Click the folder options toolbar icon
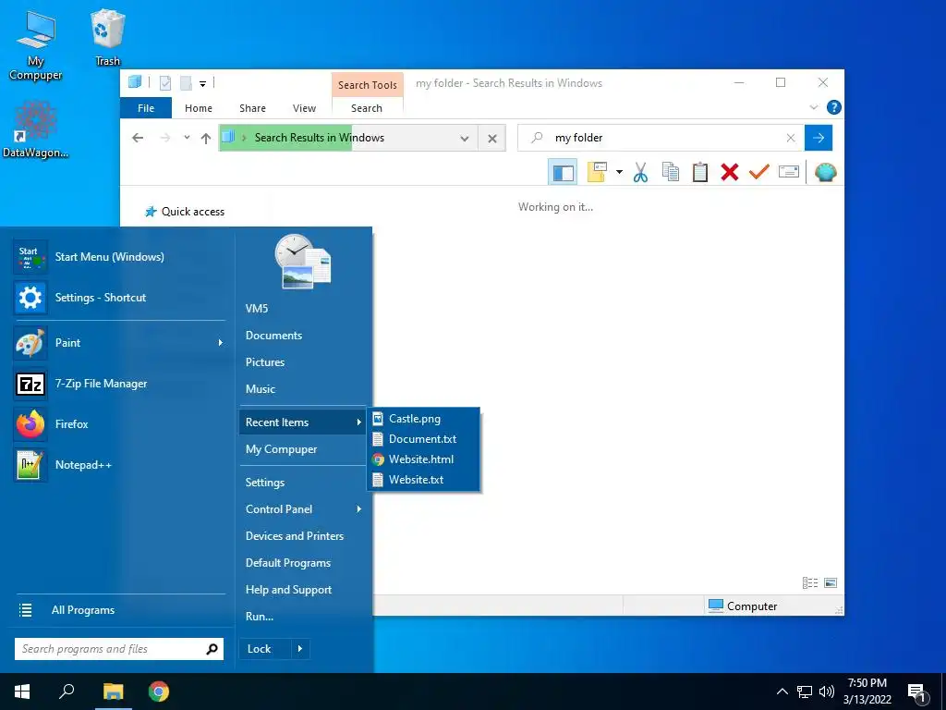946x710 pixels. pyautogui.click(x=597, y=172)
